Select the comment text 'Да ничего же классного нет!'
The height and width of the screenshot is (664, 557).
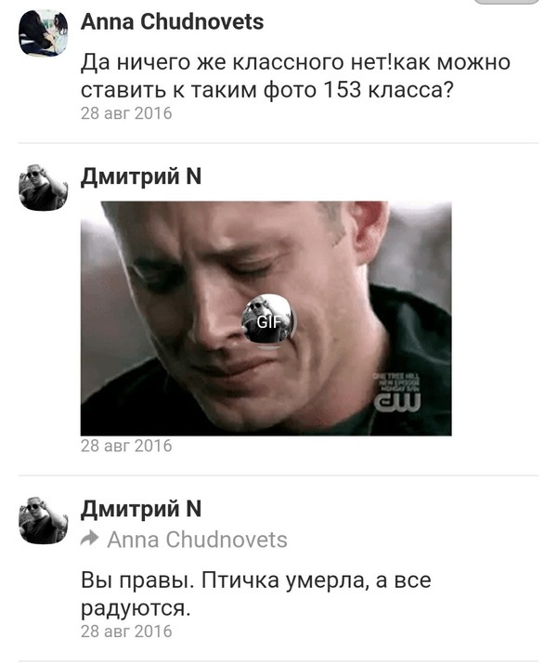point(237,62)
